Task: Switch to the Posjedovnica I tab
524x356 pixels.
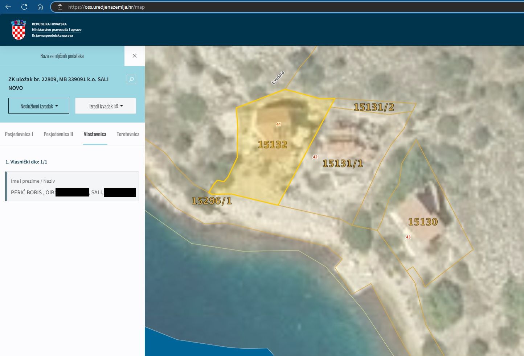Action: click(19, 134)
